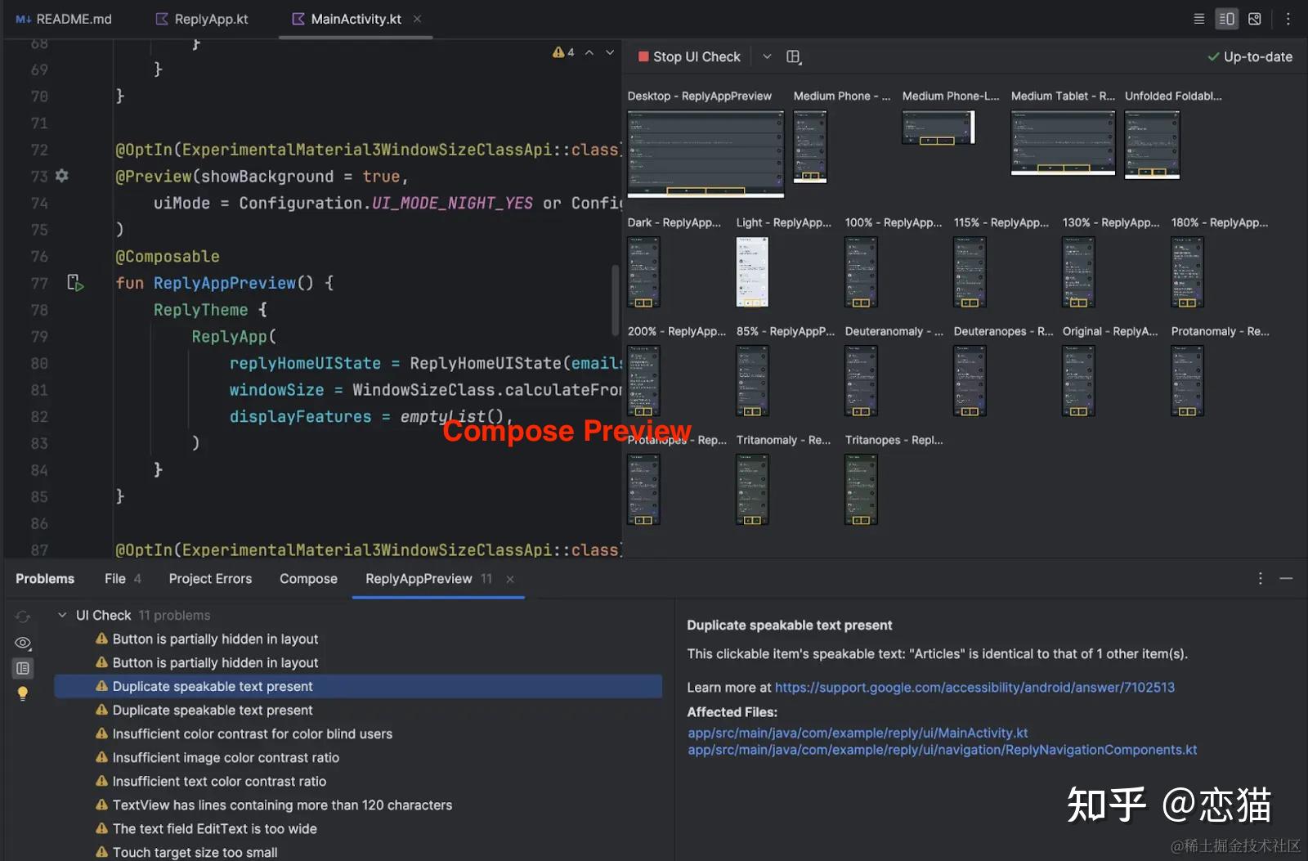Select the List view icon in preview toolbar
This screenshot has width=1308, height=861.
pyautogui.click(x=1198, y=18)
